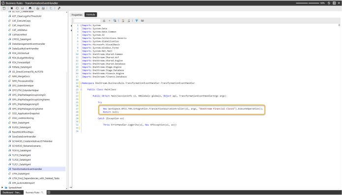The width and height of the screenshot is (342, 195).
Task: Click the small dropdown arrow after print icon
Action: coord(110,21)
